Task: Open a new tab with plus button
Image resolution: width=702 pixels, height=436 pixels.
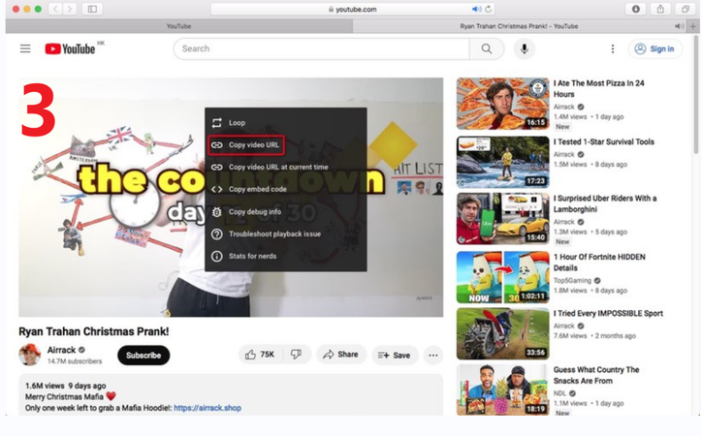Action: [693, 26]
